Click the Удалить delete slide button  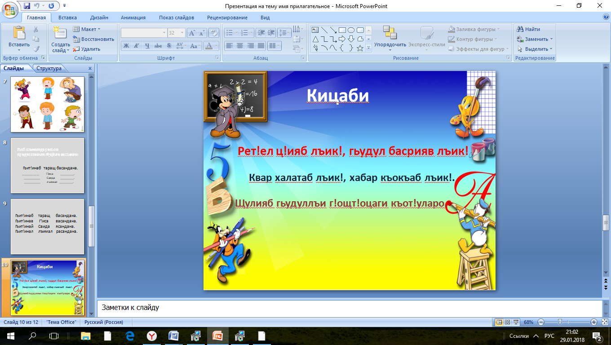(x=86, y=49)
